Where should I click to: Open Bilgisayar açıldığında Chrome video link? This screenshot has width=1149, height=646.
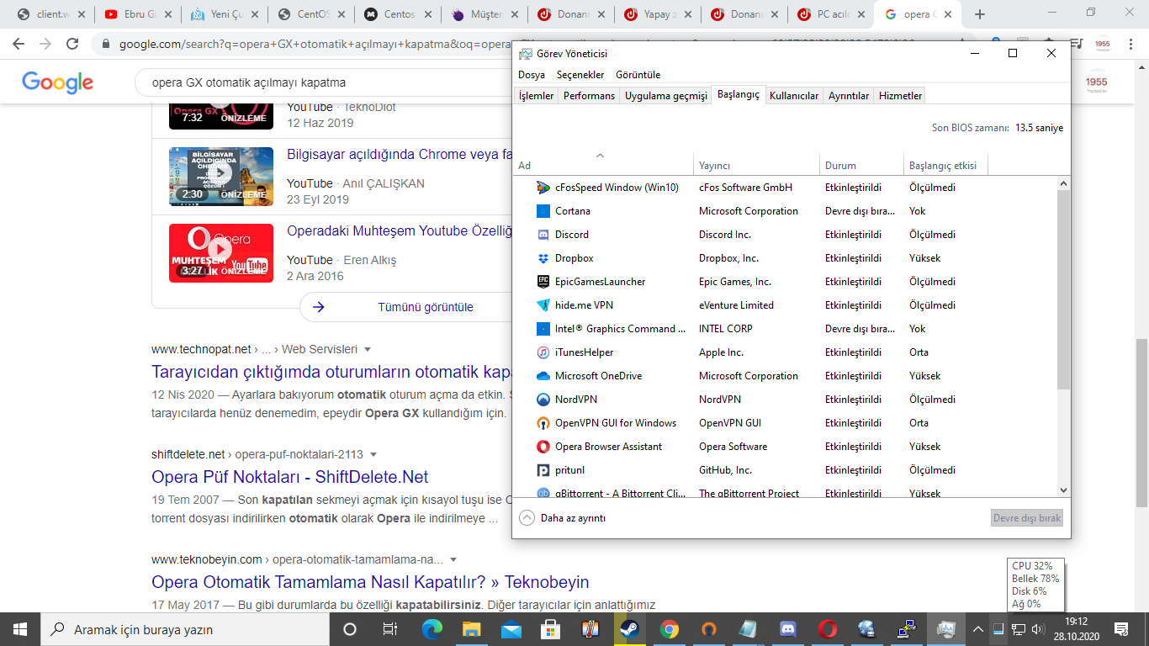click(x=400, y=155)
